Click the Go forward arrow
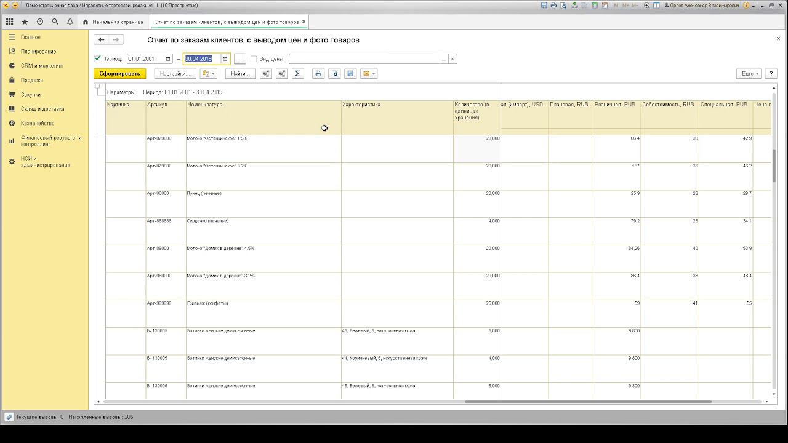The image size is (788, 443). (x=116, y=39)
